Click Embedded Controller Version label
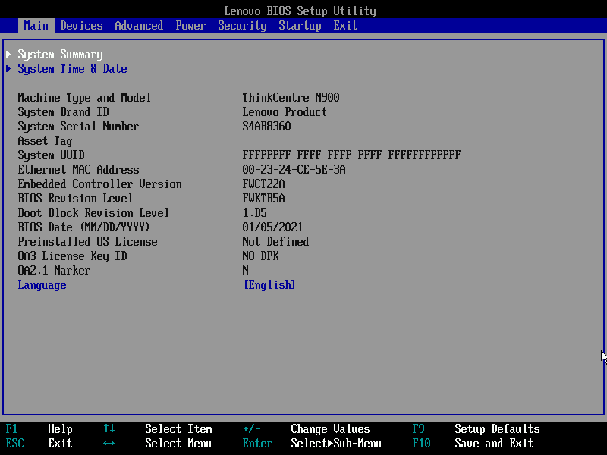The height and width of the screenshot is (455, 607). 99,184
